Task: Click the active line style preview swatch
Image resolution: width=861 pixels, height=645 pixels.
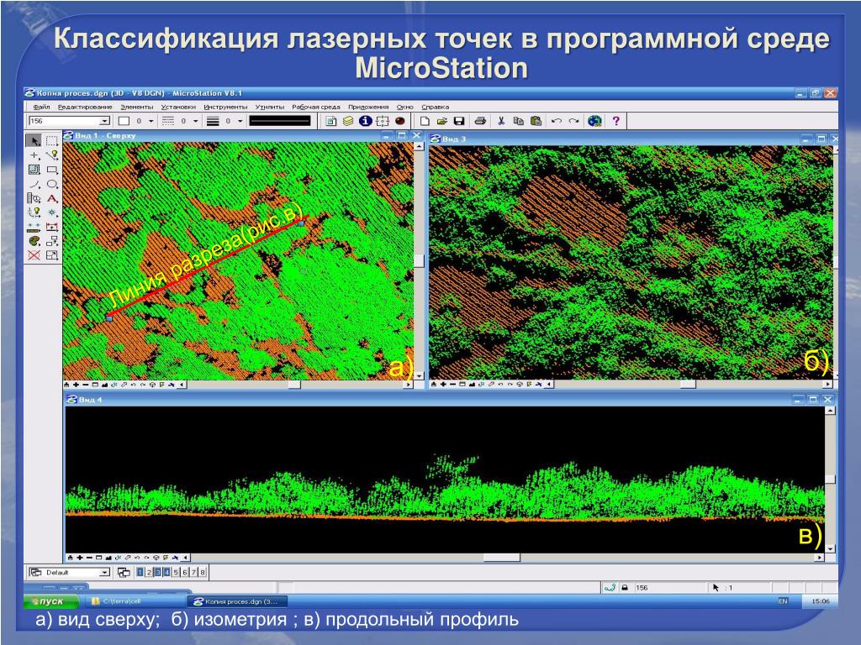Action: (280, 121)
